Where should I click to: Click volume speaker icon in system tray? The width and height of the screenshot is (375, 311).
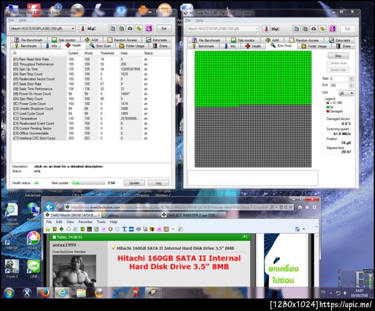pos(345,293)
